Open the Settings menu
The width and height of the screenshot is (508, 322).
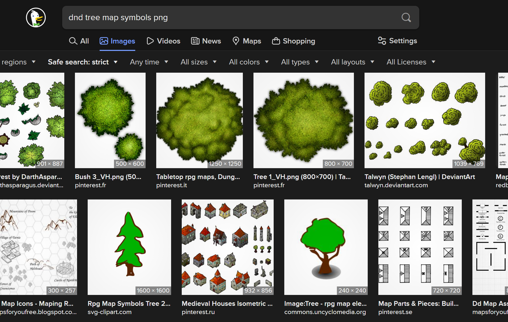(x=397, y=41)
